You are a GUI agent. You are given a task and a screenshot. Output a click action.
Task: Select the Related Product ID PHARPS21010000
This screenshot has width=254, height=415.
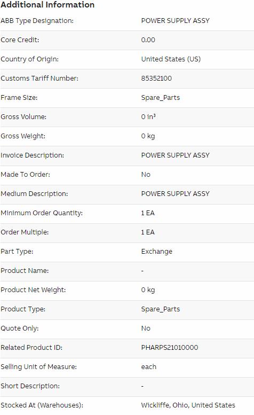[x=170, y=348]
